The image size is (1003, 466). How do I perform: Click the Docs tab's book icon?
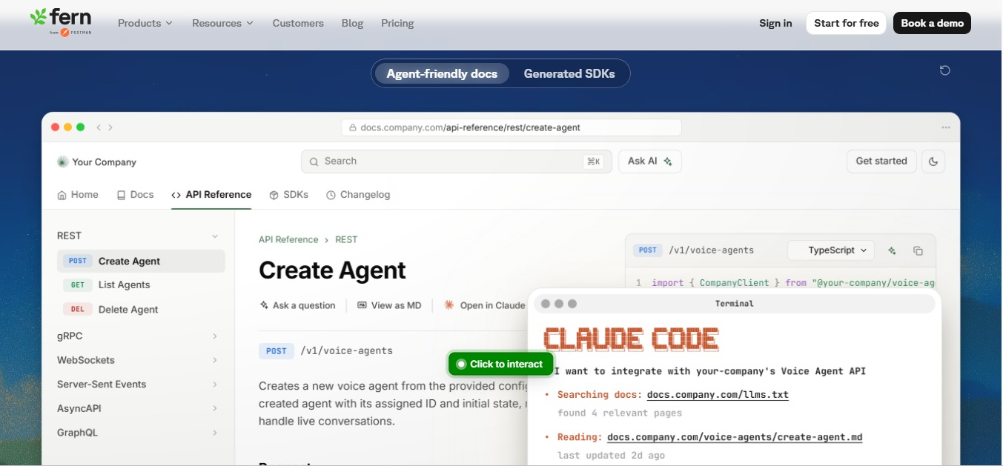click(121, 195)
